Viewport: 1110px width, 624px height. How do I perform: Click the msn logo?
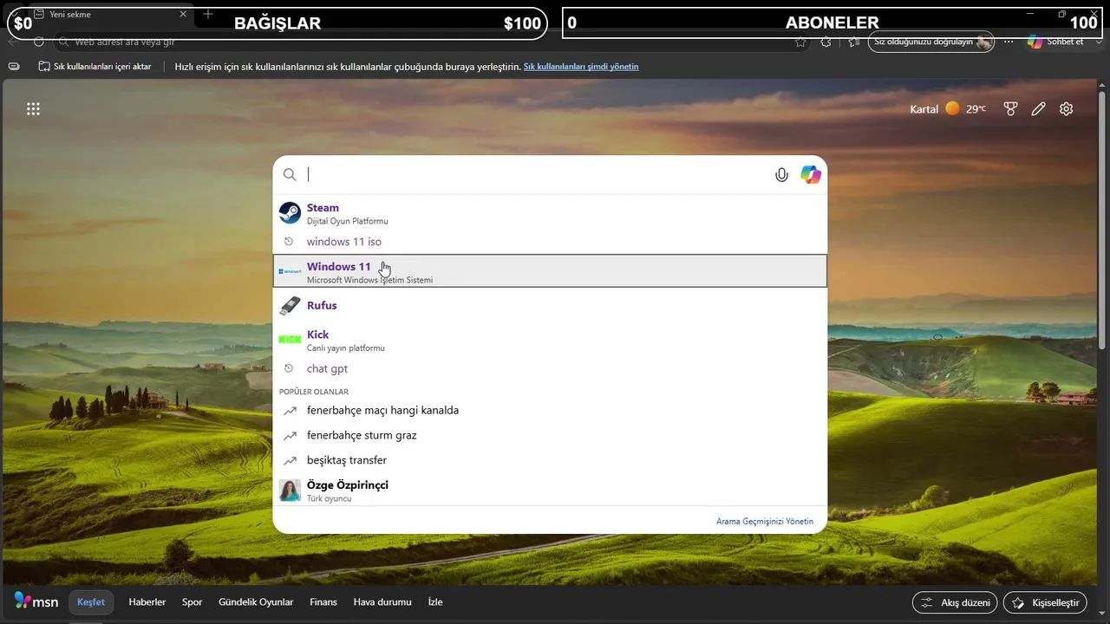36,601
